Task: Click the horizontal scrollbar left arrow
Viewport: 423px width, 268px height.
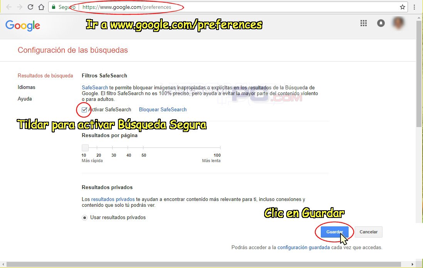Action: coord(3,265)
